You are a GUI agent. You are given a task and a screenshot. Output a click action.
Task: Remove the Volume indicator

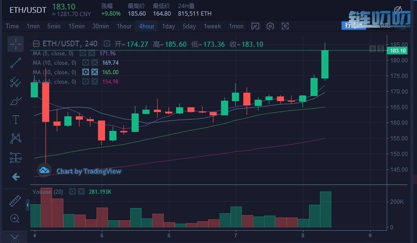click(x=81, y=191)
